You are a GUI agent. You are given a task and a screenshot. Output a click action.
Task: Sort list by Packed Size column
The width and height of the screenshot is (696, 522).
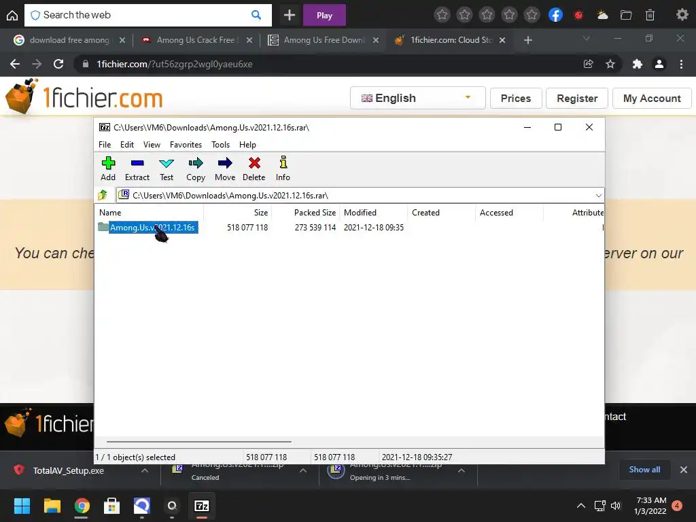pyautogui.click(x=305, y=213)
